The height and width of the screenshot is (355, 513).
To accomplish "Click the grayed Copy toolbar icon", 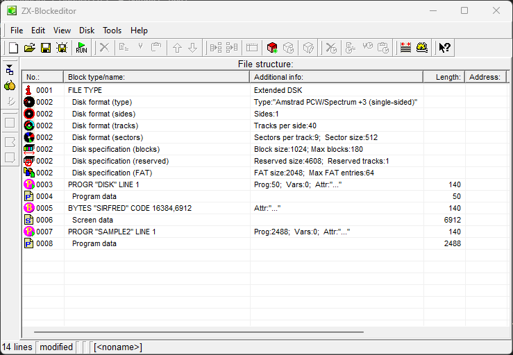I will pos(124,48).
